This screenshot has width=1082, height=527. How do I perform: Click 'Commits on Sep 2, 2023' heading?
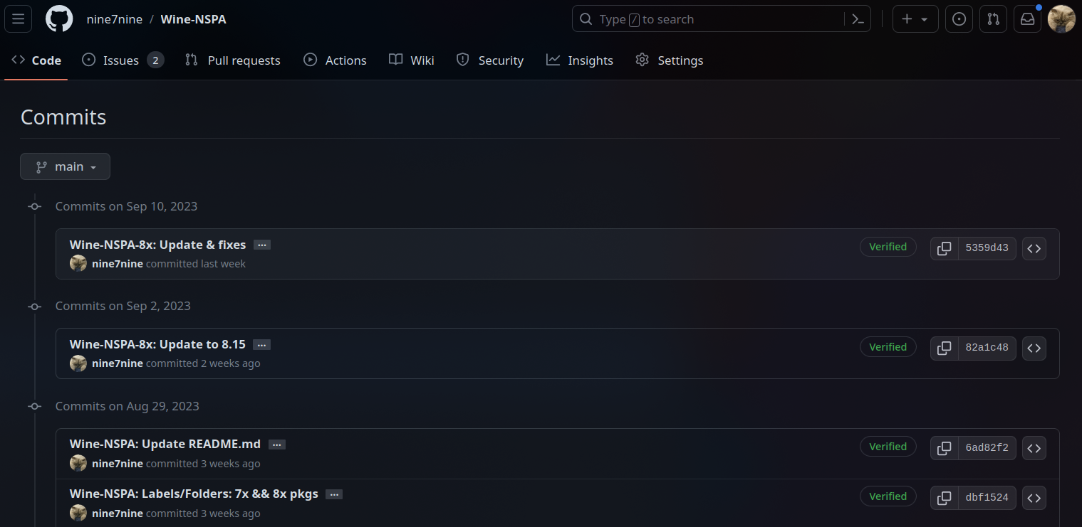[123, 306]
